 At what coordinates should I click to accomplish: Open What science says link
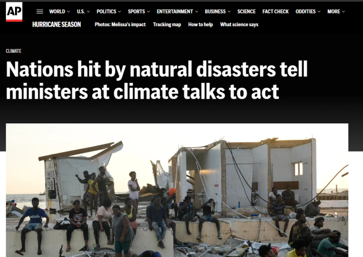coord(239,25)
